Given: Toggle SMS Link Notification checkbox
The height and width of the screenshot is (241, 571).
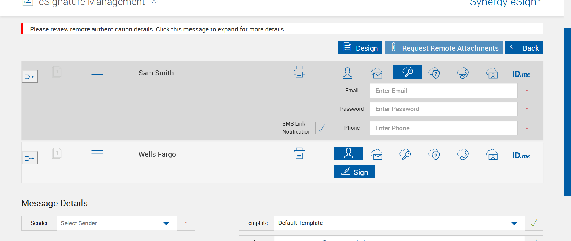Looking at the screenshot, I should tap(321, 128).
